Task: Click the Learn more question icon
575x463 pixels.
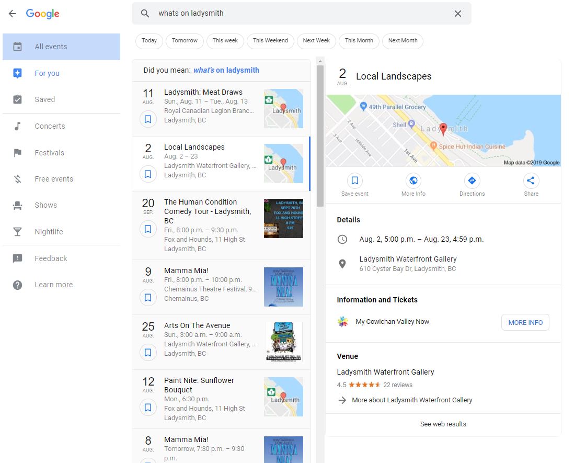Action: 17,285
